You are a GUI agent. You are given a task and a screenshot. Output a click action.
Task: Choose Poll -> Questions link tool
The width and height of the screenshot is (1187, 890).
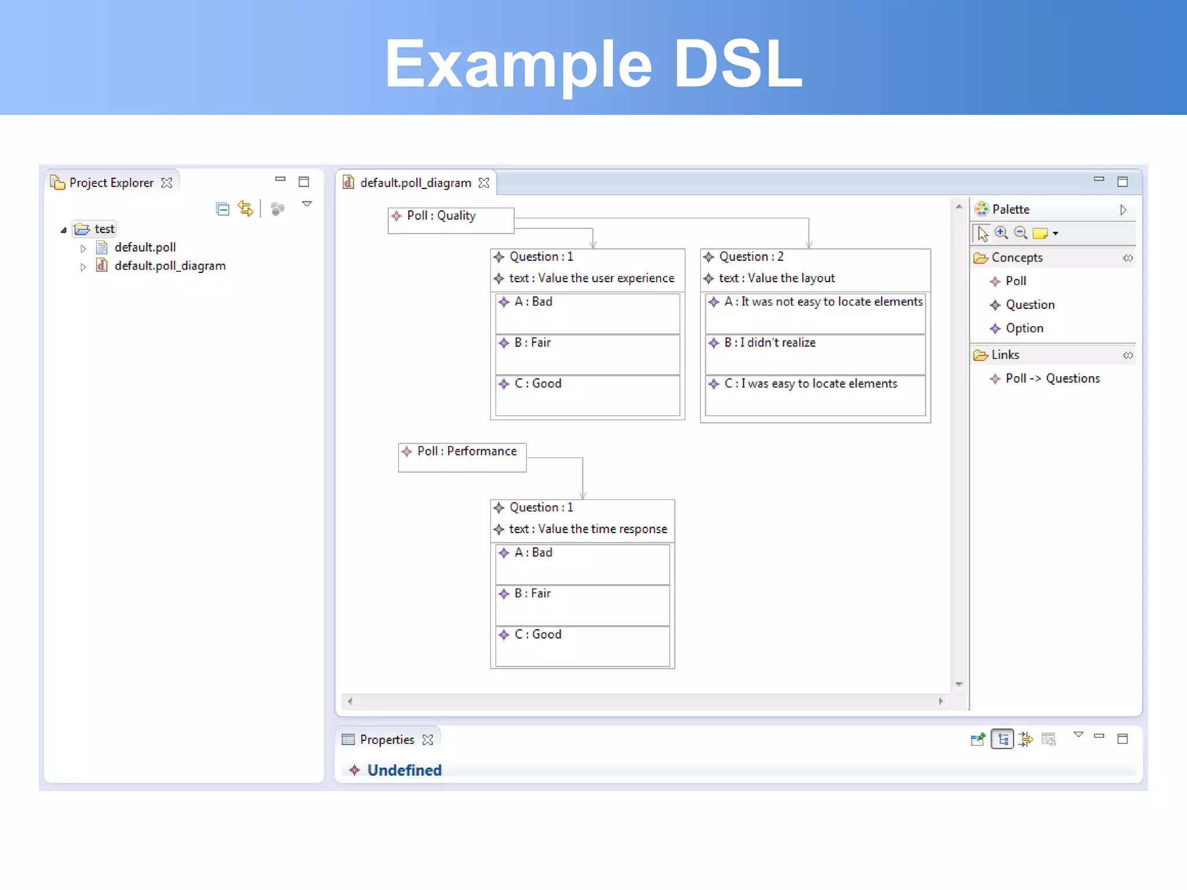1044,378
